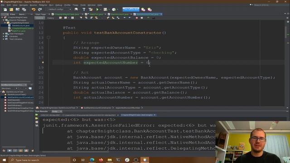This screenshot has width=290, height=163.
Task: Click the Debug Project toolbar icon
Action: point(106,10)
